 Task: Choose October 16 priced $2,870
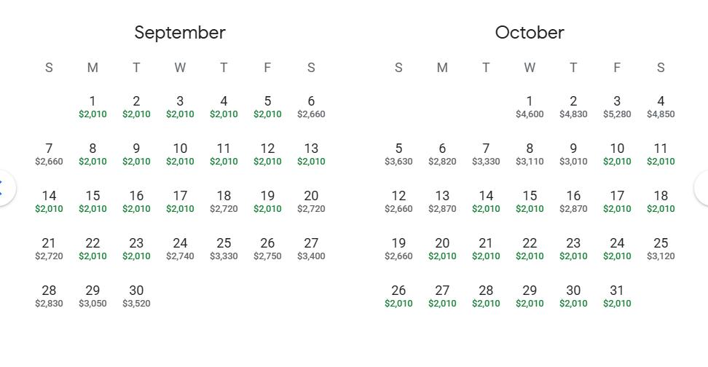tap(573, 201)
